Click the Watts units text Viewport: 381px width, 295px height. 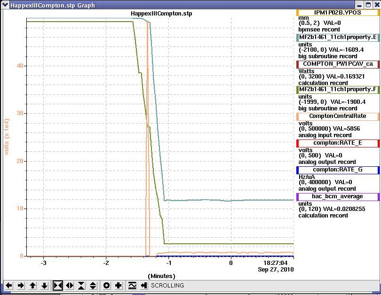306,71
